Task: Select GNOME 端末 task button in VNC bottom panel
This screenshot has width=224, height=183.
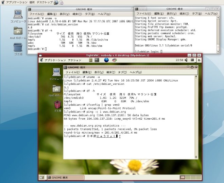Action: point(66,178)
